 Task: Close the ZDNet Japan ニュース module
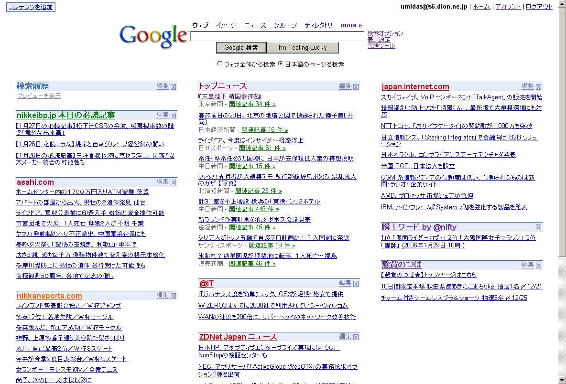pos(356,337)
